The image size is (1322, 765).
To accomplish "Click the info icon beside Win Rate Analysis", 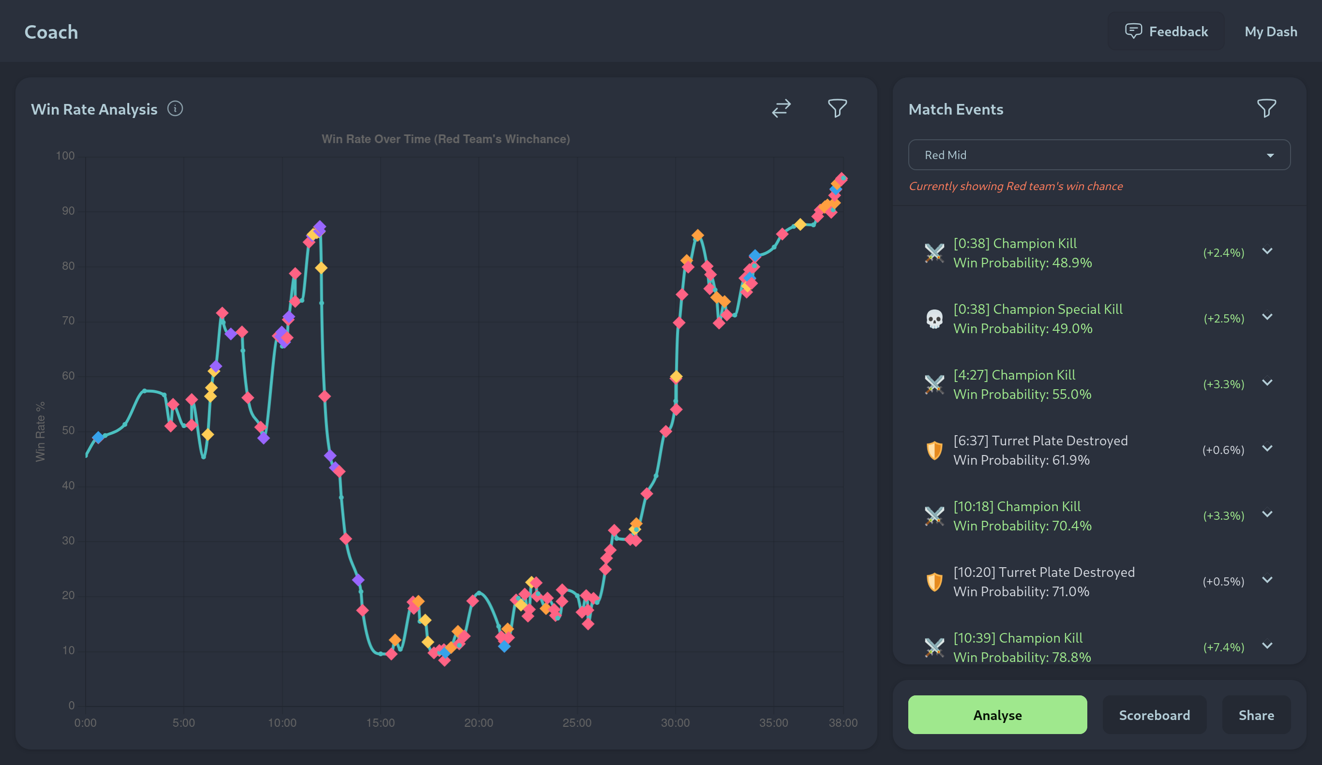I will coord(175,108).
